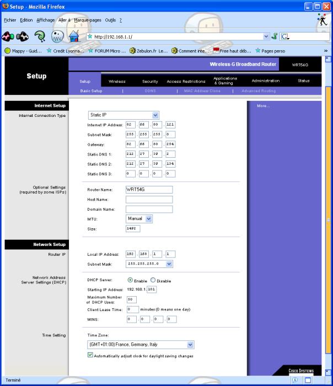Open the Static IP connection type dropdown
Image resolution: width=333 pixels, height=386 pixels.
pyautogui.click(x=123, y=115)
